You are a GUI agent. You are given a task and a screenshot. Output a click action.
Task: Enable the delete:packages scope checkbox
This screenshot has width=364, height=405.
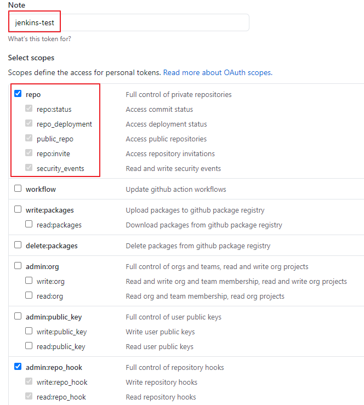click(x=18, y=244)
